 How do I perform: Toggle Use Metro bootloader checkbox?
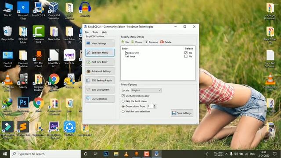point(123,96)
